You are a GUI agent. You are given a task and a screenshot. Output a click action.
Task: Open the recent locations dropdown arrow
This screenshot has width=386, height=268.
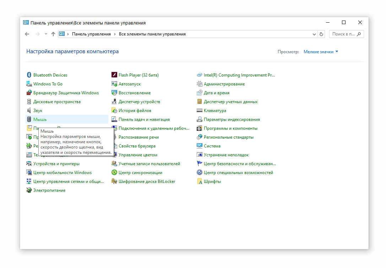pyautogui.click(x=46, y=34)
